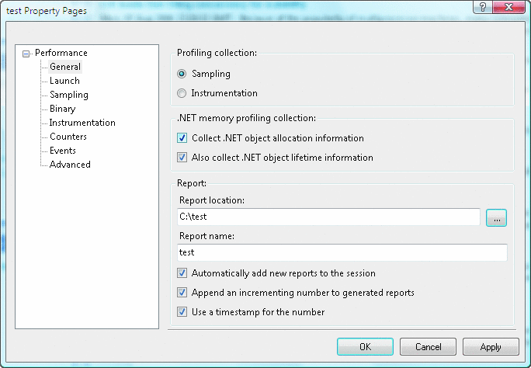Screen dimensions: 531x368
Task: Toggle Append an incrementing number to generated reports
Action: tap(182, 292)
